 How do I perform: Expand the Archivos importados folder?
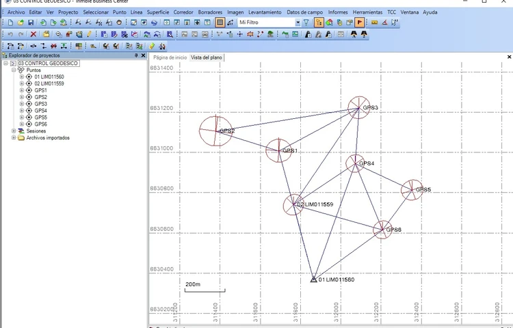click(14, 138)
